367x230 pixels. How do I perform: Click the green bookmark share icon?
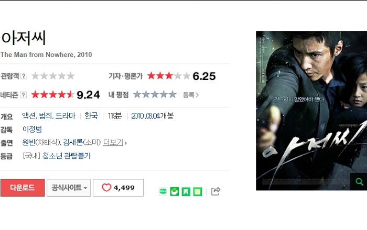tap(186, 191)
